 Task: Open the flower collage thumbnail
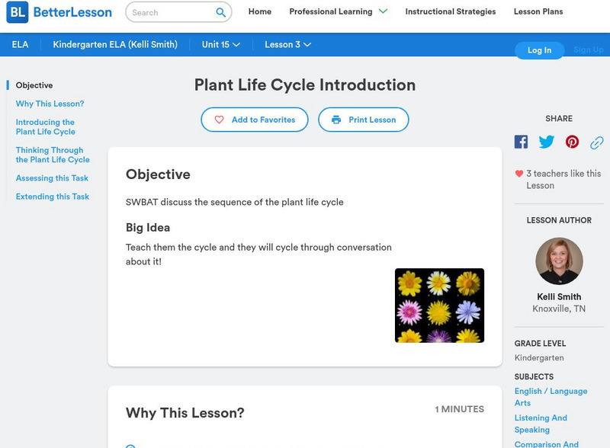tap(439, 305)
